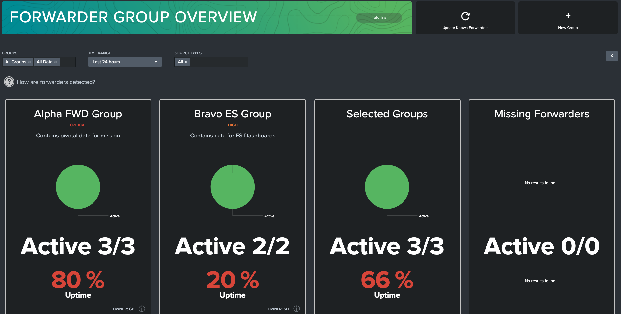
Task: Remove the All Groups filter token
Action: coord(29,62)
